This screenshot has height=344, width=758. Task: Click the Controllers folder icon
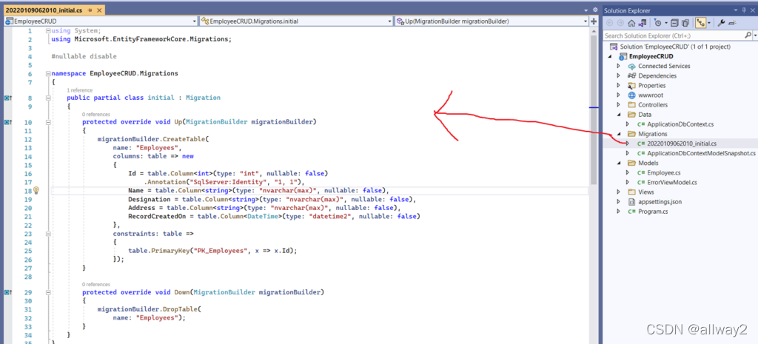(x=631, y=105)
